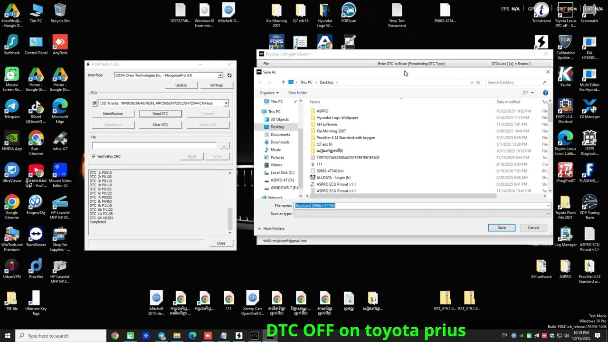Open the VX Manager desktop icon

coord(589,109)
